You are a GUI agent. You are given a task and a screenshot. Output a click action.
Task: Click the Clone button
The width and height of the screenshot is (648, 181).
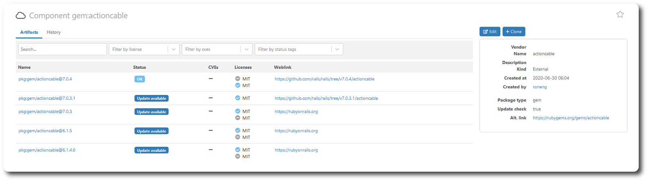(514, 32)
